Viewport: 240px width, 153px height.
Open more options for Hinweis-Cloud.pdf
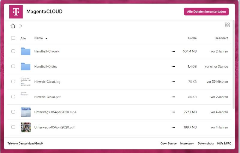[x=173, y=97]
